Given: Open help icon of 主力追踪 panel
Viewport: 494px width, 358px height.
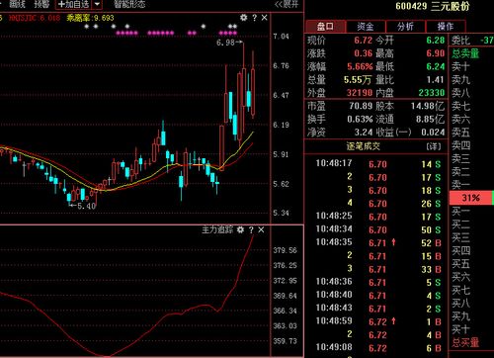Looking at the screenshot, I should click(251, 229).
